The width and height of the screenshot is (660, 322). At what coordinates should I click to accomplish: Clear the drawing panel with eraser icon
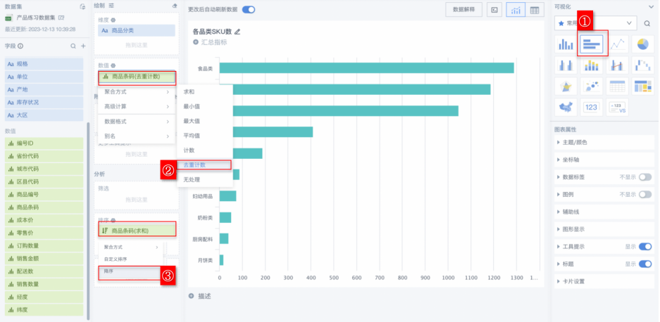click(175, 6)
